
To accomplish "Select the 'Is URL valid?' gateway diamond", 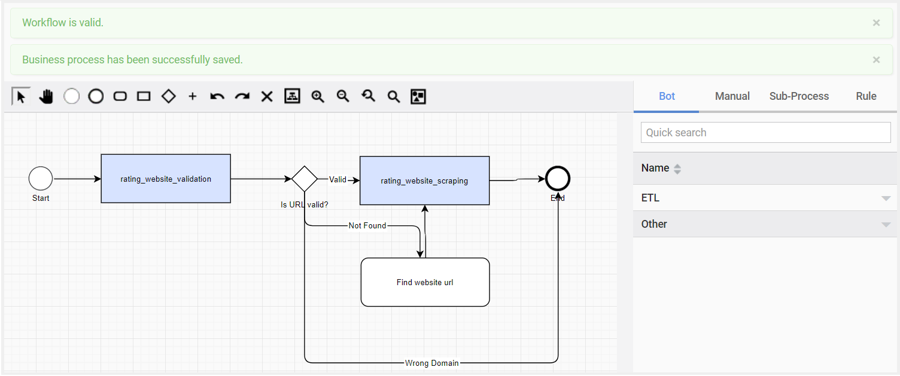I will click(305, 179).
